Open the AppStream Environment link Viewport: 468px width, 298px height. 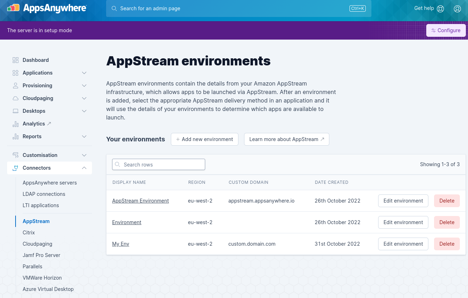140,201
